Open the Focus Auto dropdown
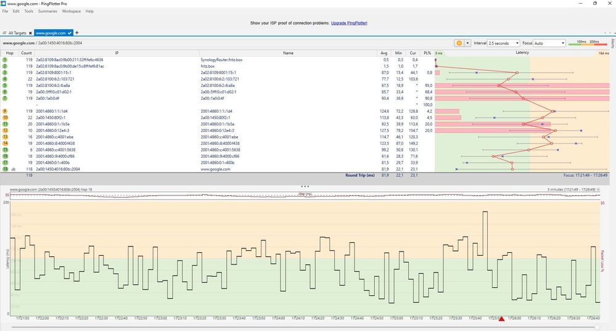 [x=549, y=43]
